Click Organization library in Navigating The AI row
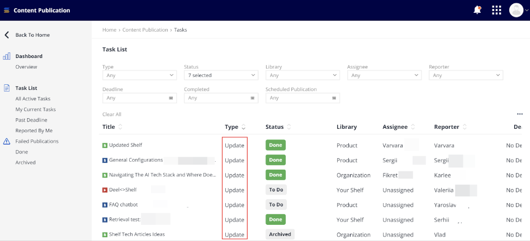Image resolution: width=530 pixels, height=241 pixels. click(x=353, y=175)
